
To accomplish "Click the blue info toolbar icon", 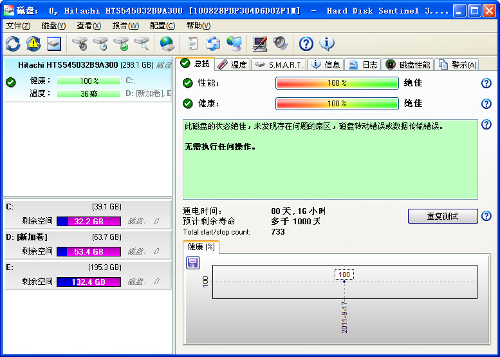I will coord(327,44).
